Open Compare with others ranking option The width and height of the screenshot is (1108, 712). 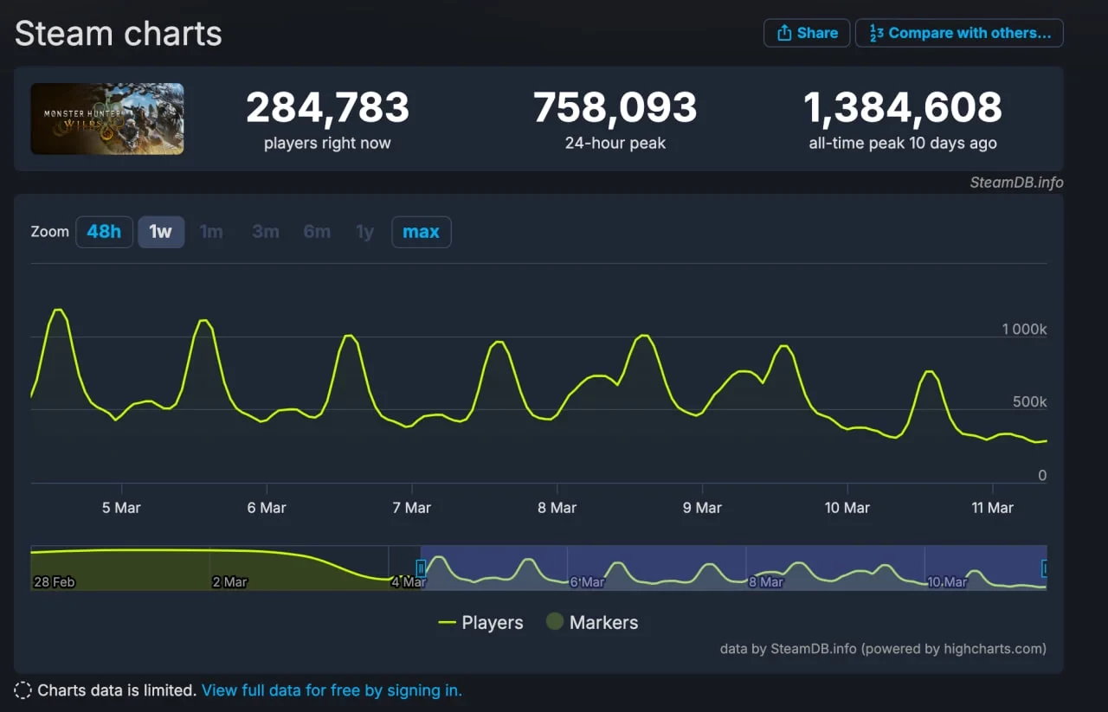point(959,33)
